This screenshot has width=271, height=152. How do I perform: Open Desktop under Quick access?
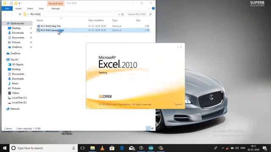pyautogui.click(x=16, y=28)
